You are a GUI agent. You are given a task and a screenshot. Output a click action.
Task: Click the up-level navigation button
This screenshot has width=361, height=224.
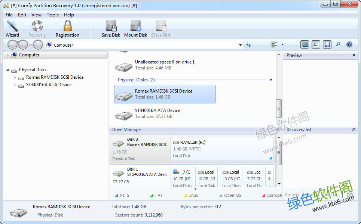click(x=38, y=45)
